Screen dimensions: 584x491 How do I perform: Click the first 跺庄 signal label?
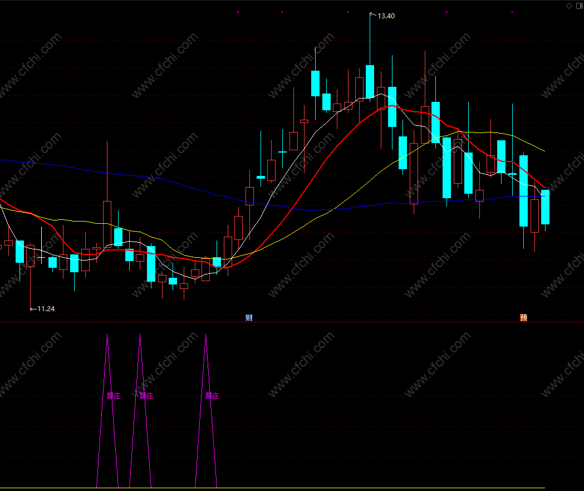point(114,396)
